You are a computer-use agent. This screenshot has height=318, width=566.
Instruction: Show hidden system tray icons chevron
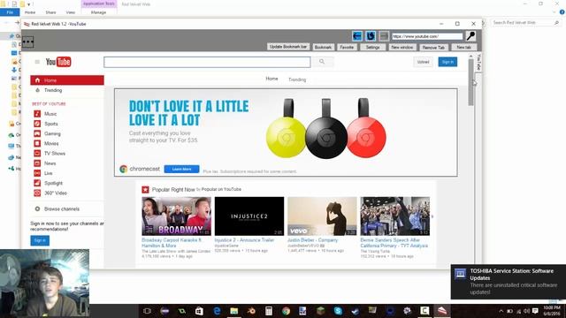click(x=501, y=311)
